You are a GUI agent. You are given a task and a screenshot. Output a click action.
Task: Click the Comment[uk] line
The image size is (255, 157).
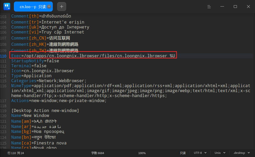[50, 27]
